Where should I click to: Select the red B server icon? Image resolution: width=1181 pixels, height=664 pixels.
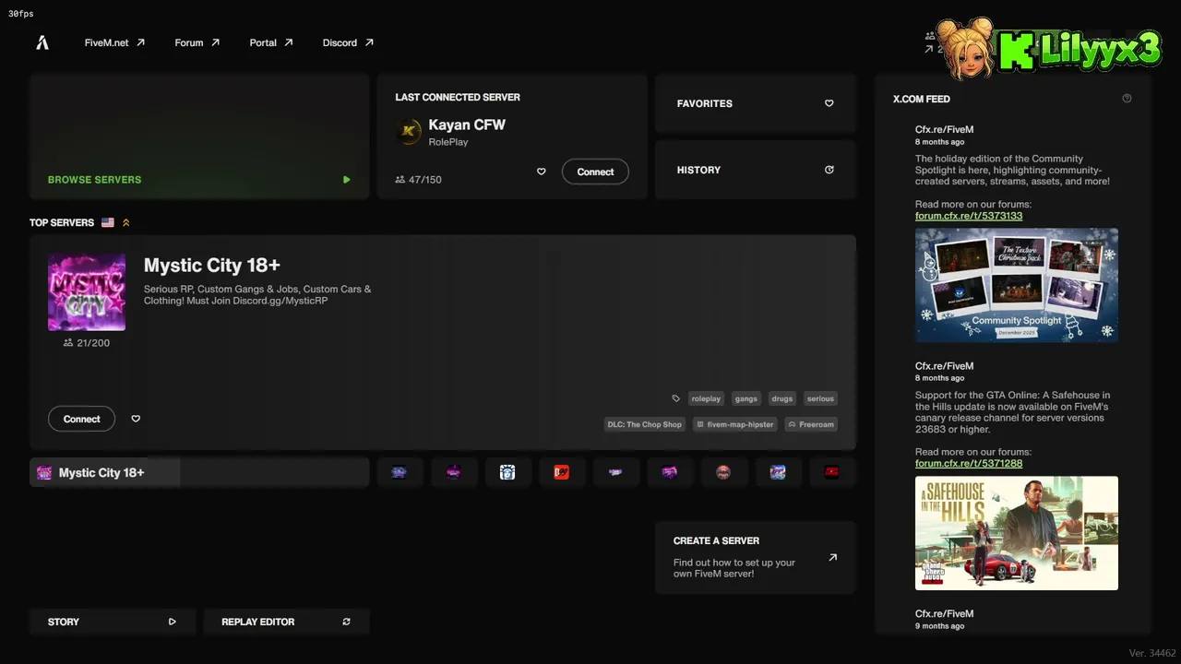(561, 472)
